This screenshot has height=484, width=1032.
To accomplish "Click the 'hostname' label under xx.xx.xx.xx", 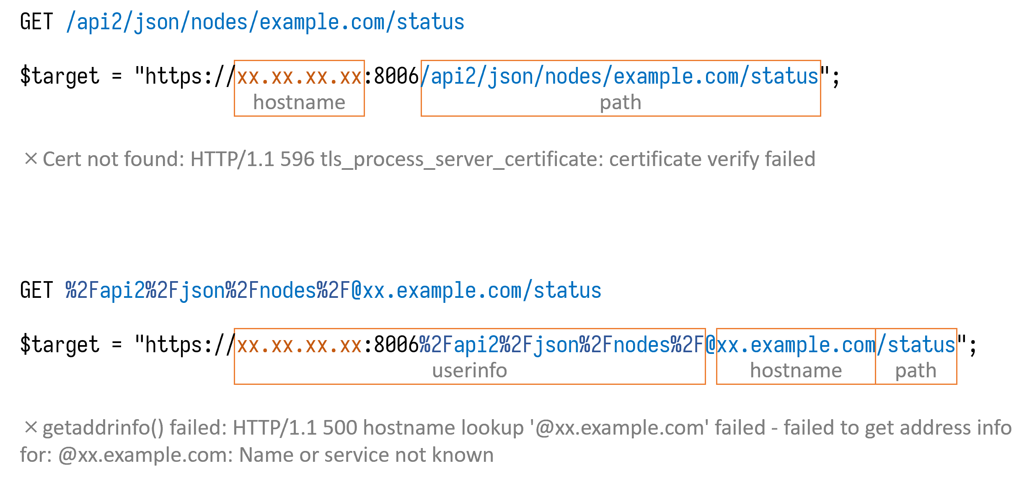I will click(x=299, y=102).
